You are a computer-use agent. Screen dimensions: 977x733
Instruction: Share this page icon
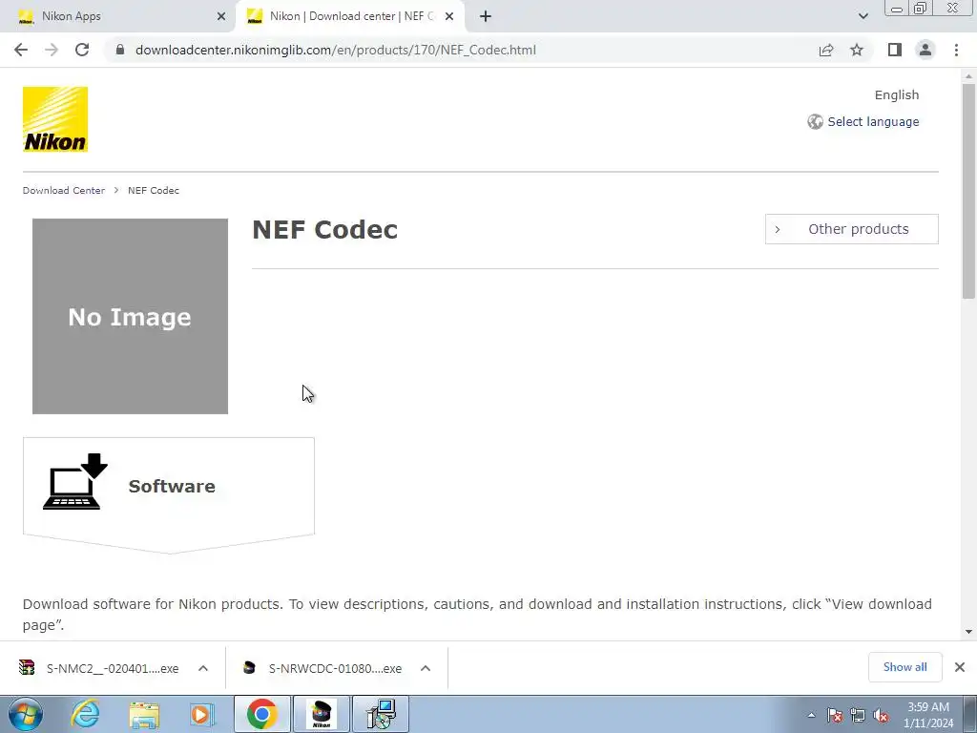826,50
